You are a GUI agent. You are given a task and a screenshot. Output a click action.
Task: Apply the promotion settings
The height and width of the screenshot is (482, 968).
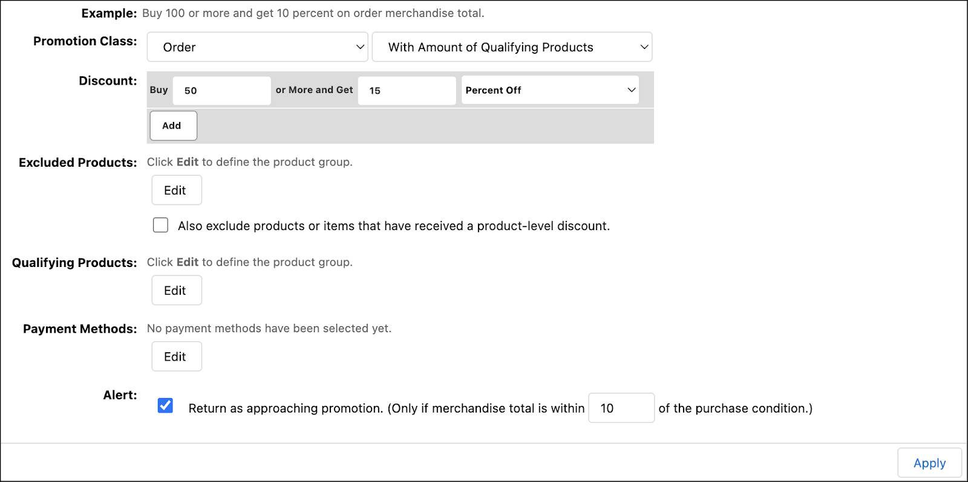pyautogui.click(x=929, y=462)
